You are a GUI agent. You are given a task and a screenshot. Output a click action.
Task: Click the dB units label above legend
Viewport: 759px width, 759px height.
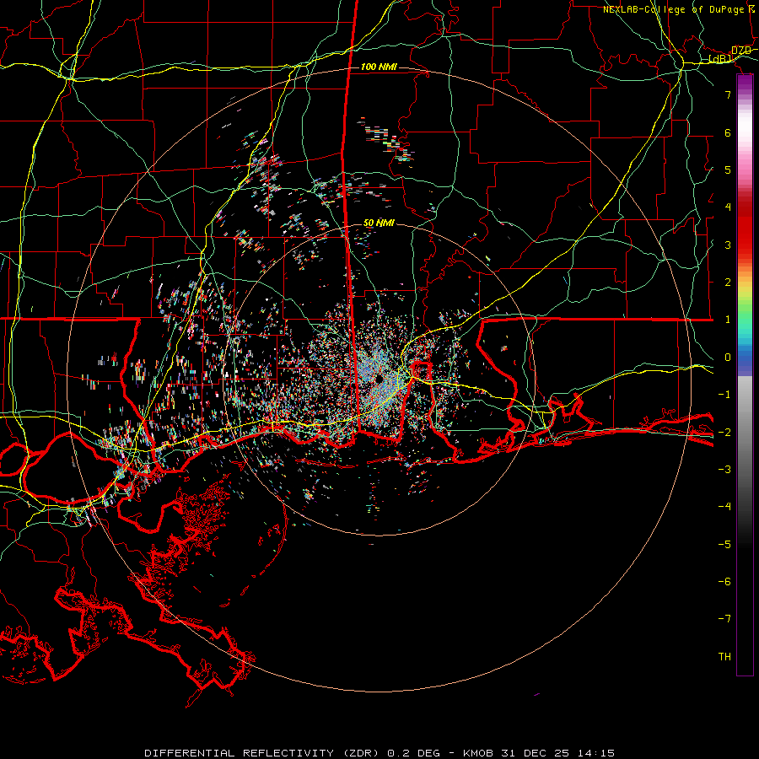(x=720, y=59)
